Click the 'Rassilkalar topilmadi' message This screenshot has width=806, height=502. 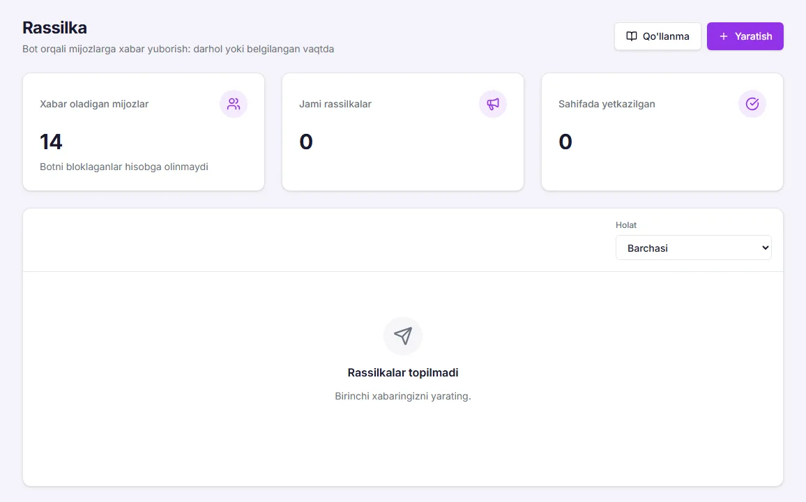coord(403,372)
